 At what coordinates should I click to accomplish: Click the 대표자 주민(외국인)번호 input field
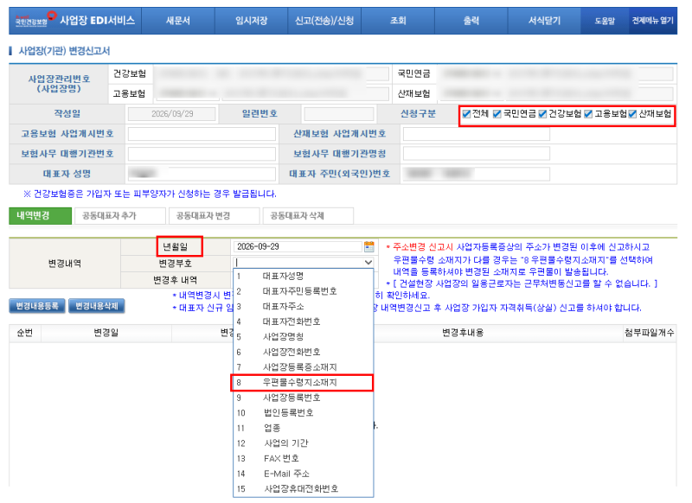(x=477, y=174)
